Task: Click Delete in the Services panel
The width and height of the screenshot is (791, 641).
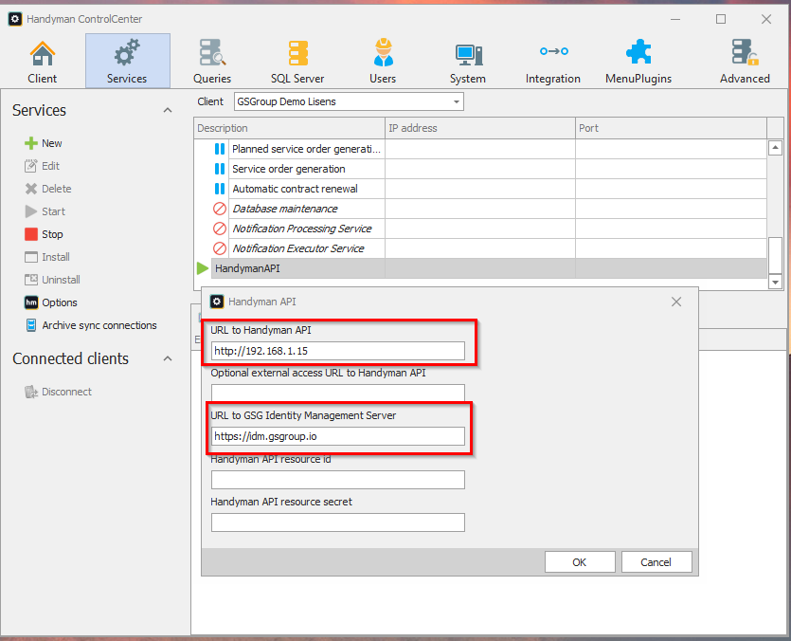Action: coord(48,189)
